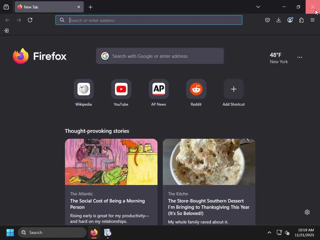Expand the list all tabs chevron

(258, 7)
